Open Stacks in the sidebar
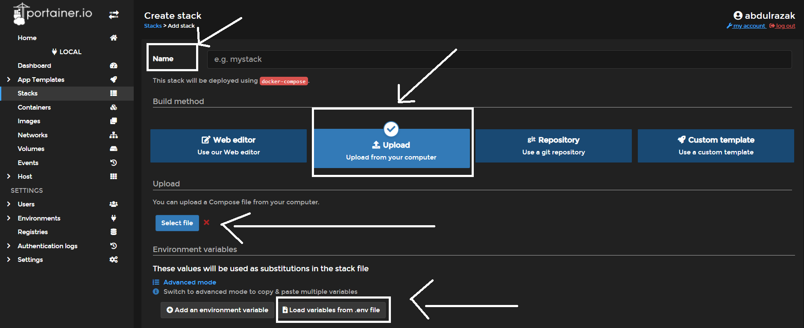The height and width of the screenshot is (328, 804). (x=27, y=93)
